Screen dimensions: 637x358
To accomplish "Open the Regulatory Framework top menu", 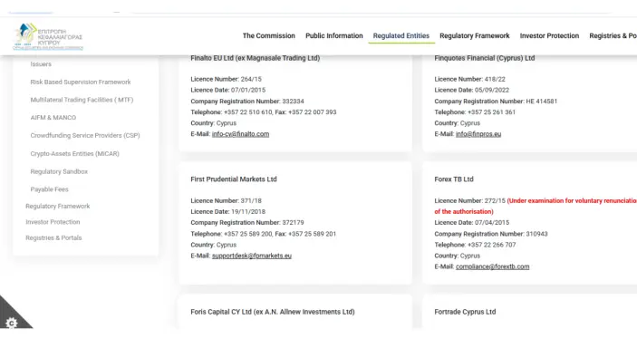I will pos(474,35).
